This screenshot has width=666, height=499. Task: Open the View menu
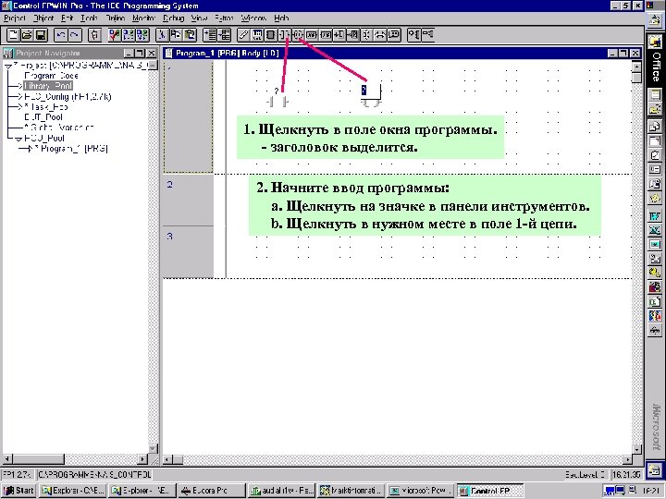click(x=199, y=18)
